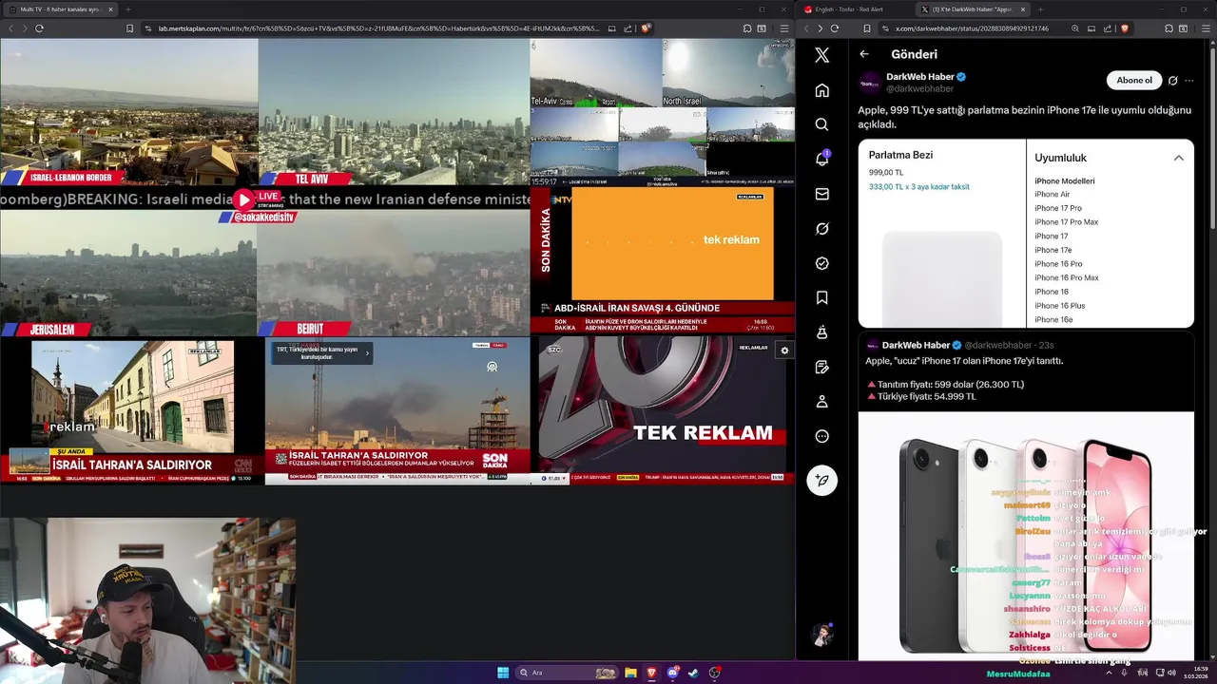Image resolution: width=1217 pixels, height=684 pixels.
Task: Open OBS Studio from the taskbar
Action: coord(714,673)
